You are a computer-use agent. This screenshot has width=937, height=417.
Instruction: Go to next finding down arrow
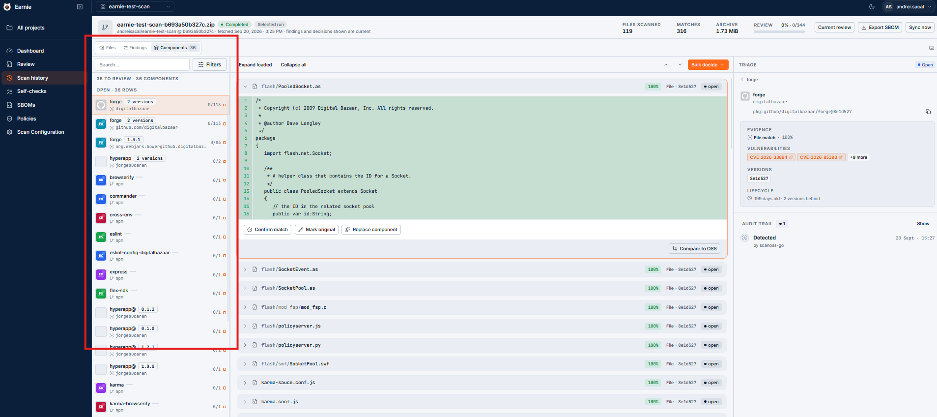click(680, 65)
